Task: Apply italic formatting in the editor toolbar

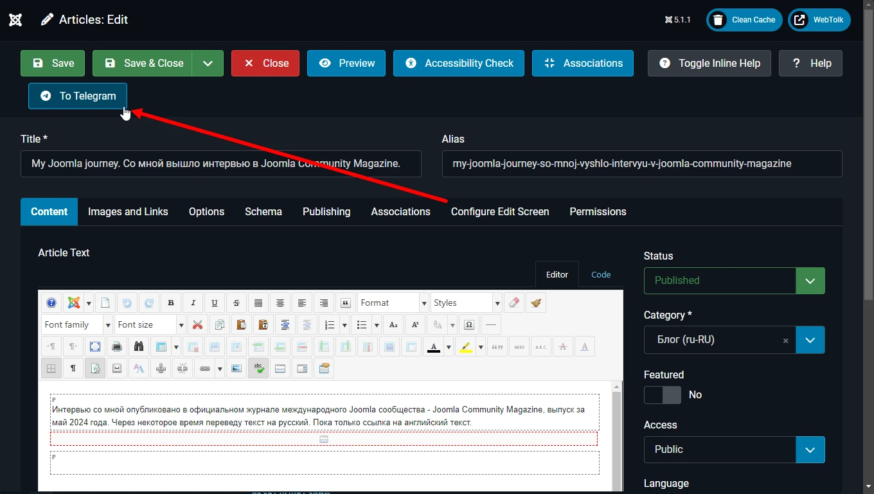Action: pos(192,303)
